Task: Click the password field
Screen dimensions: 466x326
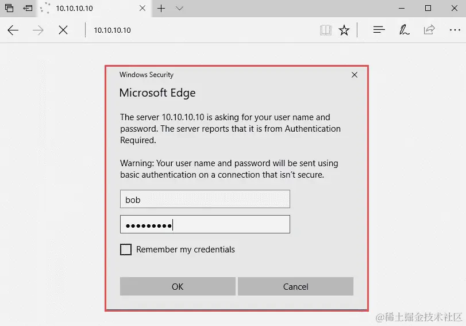Action: (x=205, y=224)
